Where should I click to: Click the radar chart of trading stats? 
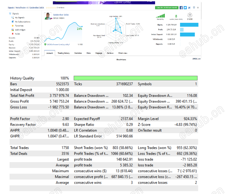[x=115, y=29]
